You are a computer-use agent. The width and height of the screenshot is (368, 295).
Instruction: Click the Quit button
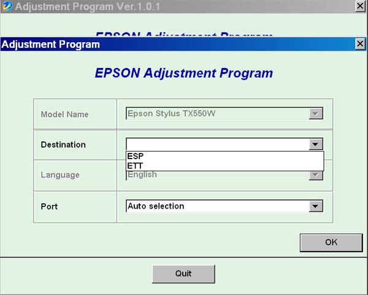pos(183,274)
